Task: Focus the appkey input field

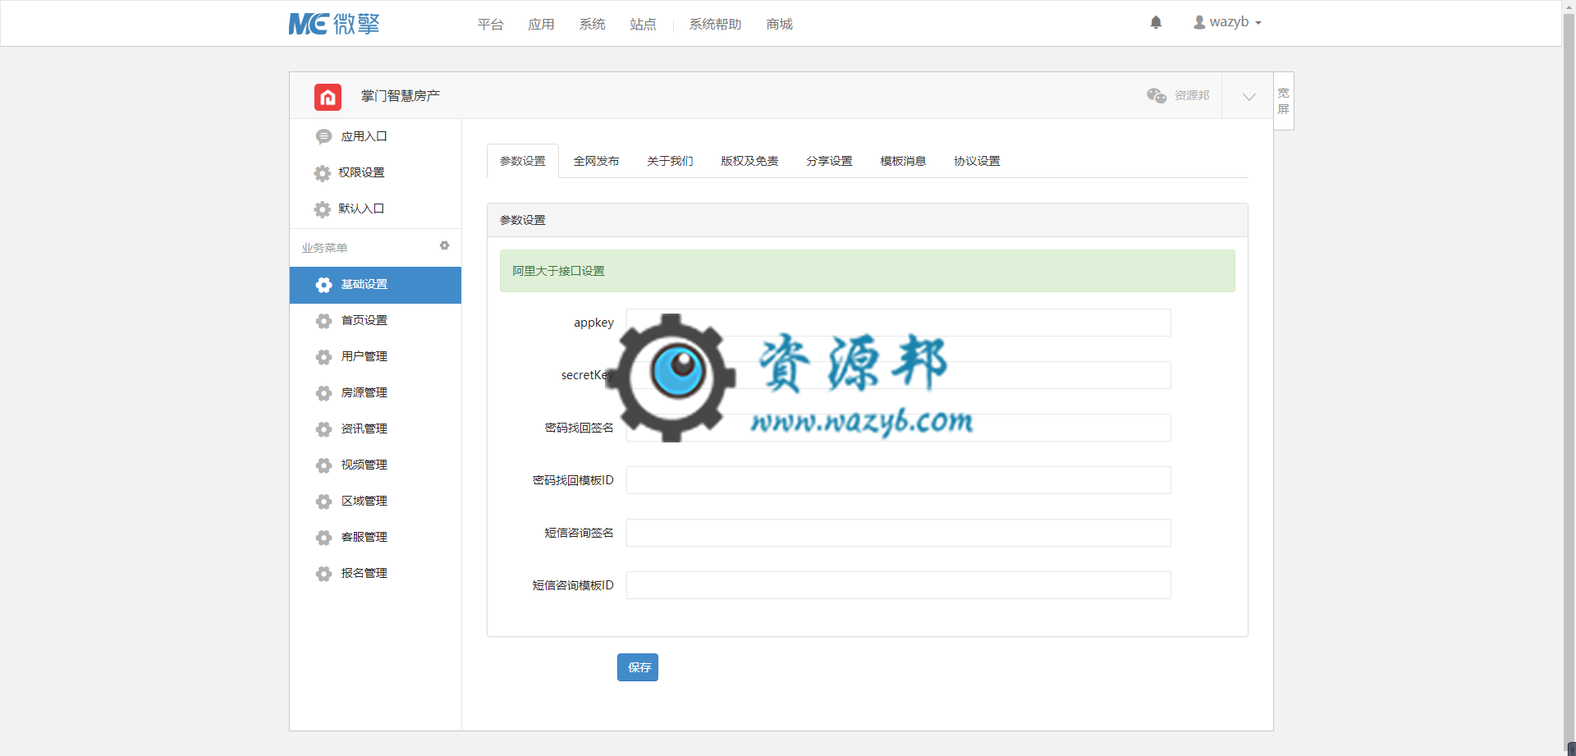Action: tap(899, 323)
